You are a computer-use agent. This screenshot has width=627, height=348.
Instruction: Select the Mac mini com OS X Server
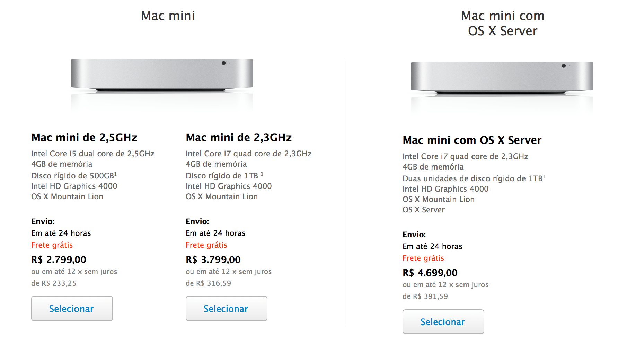coord(443,321)
